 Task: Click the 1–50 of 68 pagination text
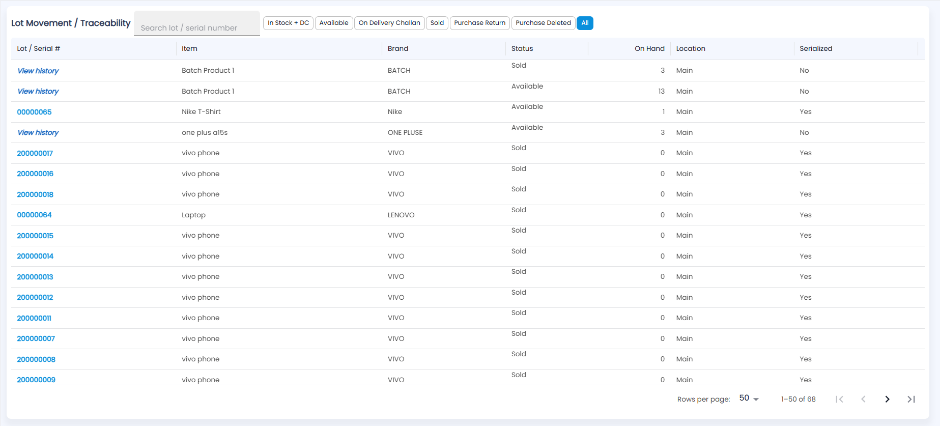click(798, 399)
